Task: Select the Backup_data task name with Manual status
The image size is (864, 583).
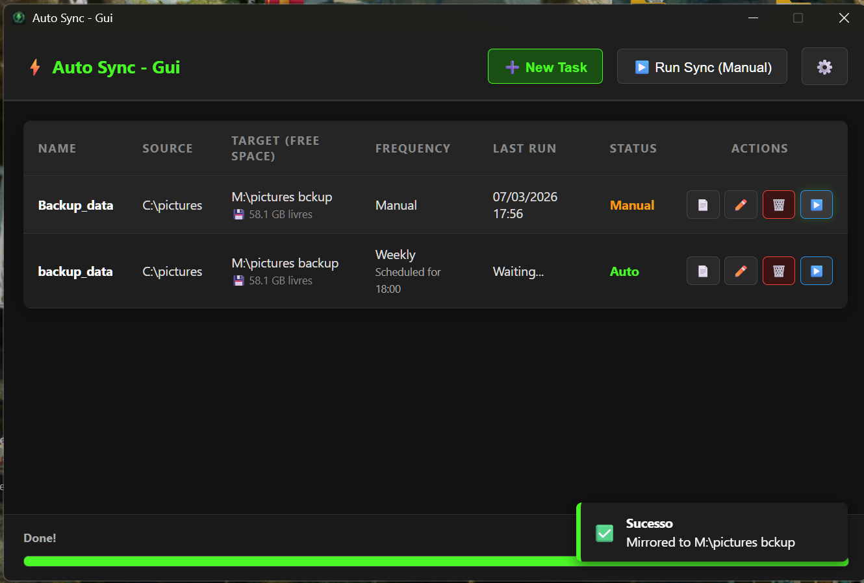Action: (x=75, y=205)
